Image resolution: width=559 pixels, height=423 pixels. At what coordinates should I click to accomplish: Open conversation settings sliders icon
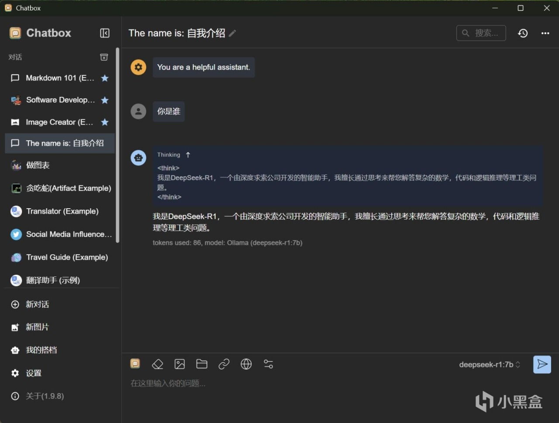pos(269,364)
